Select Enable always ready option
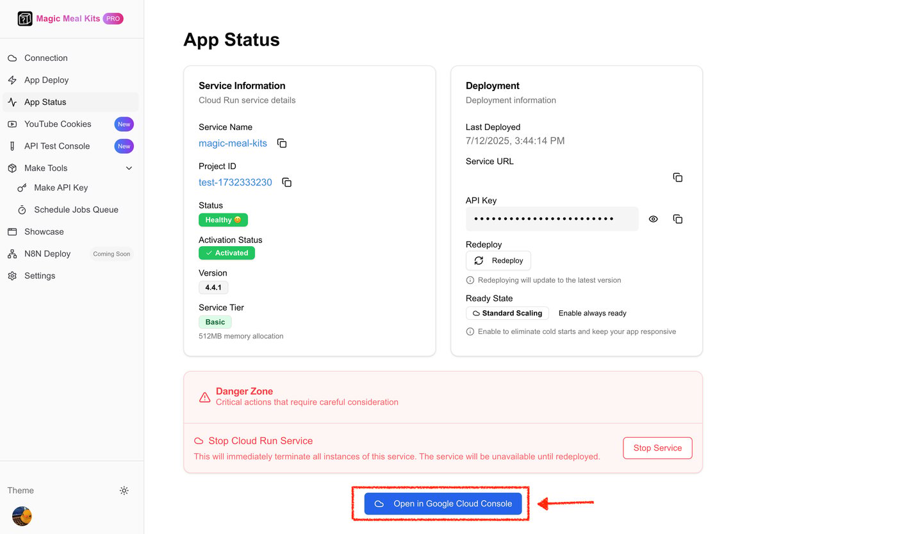897x534 pixels. 592,313
